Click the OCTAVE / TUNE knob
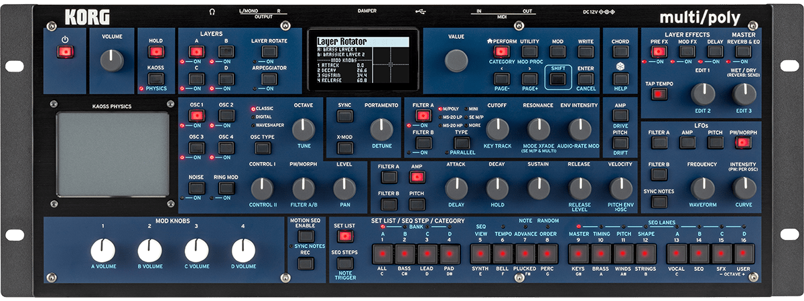Viewport: 804px width, 301px height. coord(304,128)
